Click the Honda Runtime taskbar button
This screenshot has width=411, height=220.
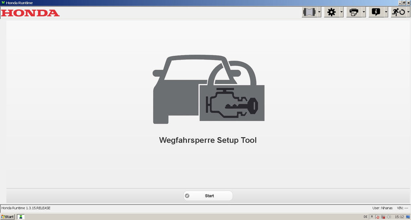[x=21, y=217]
